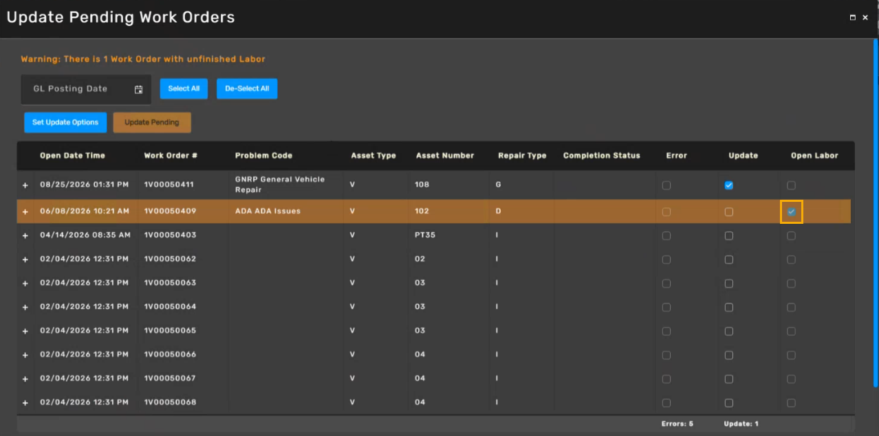Screen dimensions: 879x436
Task: Sort by Completion Status column header
Action: pyautogui.click(x=601, y=156)
